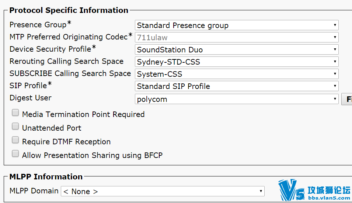Click the Digest User label
The width and height of the screenshot is (352, 203).
pos(31,98)
